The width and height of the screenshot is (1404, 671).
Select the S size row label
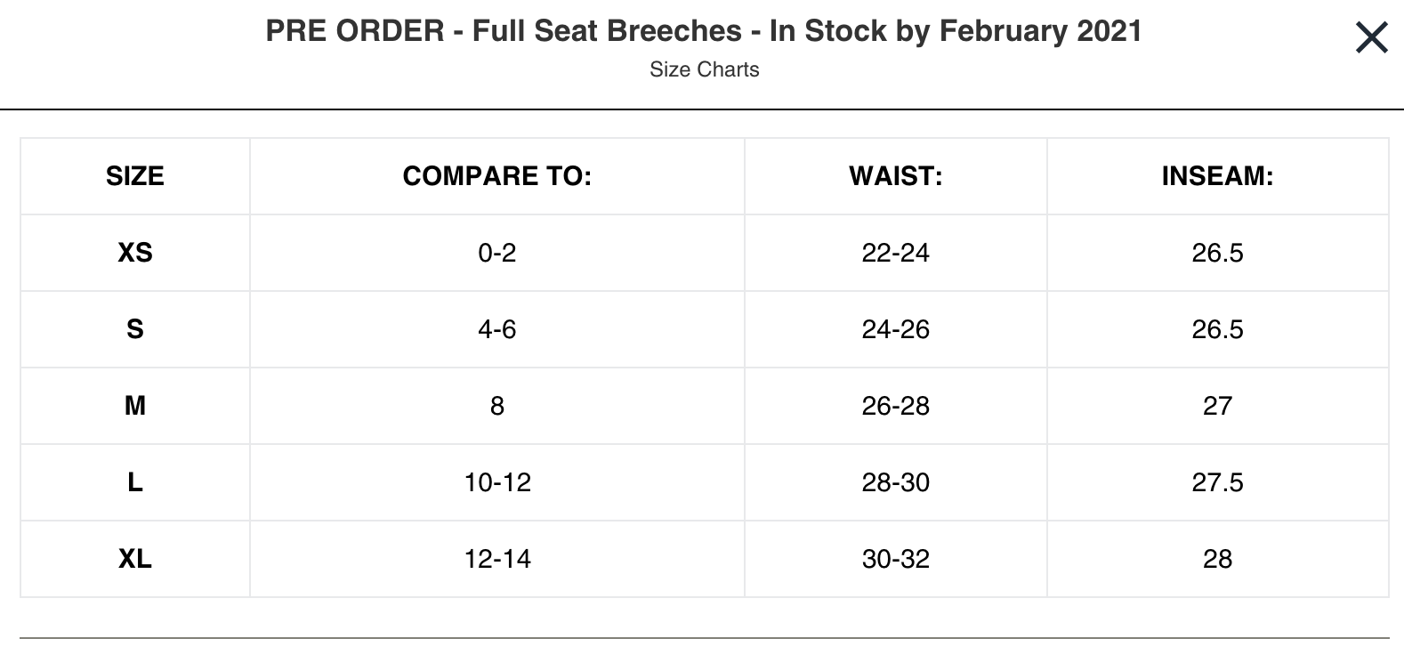pyautogui.click(x=135, y=329)
